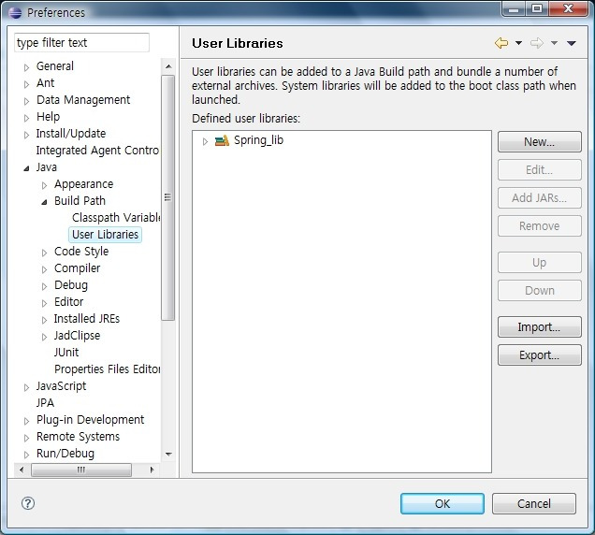Image resolution: width=595 pixels, height=535 pixels.
Task: Click the back navigation arrow icon
Action: point(501,43)
